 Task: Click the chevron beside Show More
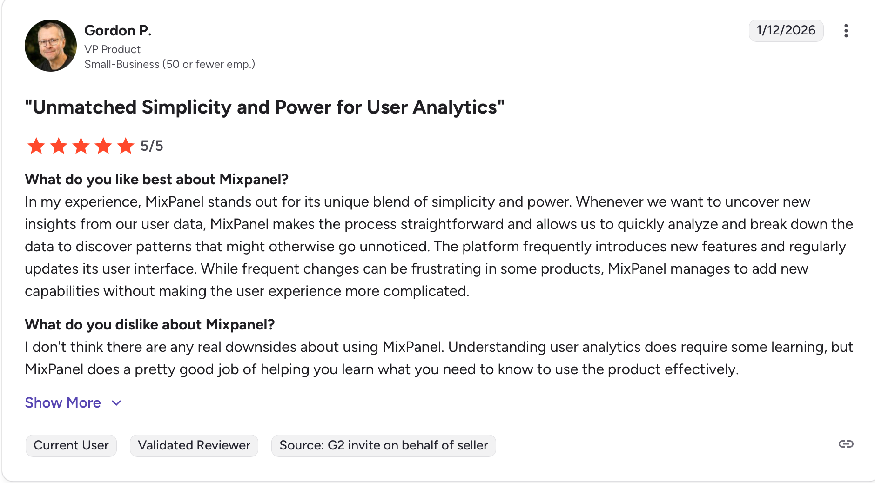117,403
